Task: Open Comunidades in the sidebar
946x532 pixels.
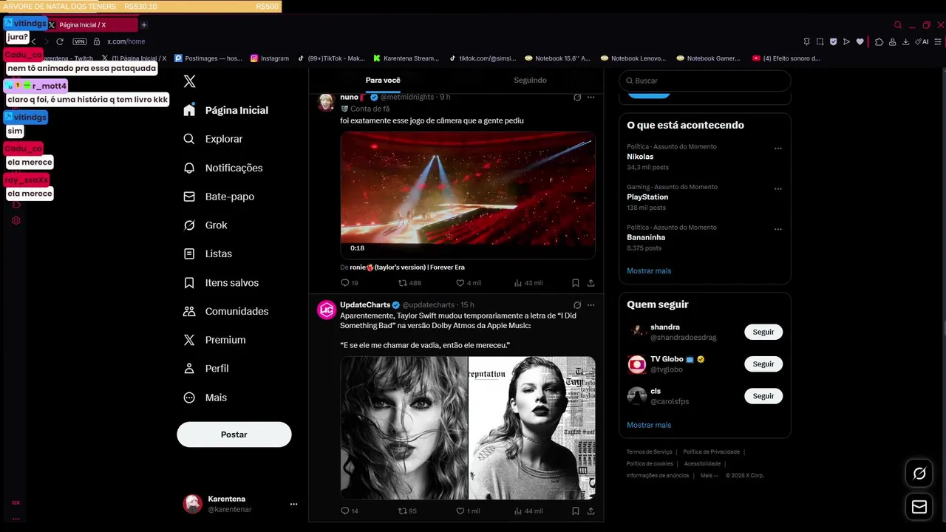Action: [226, 311]
